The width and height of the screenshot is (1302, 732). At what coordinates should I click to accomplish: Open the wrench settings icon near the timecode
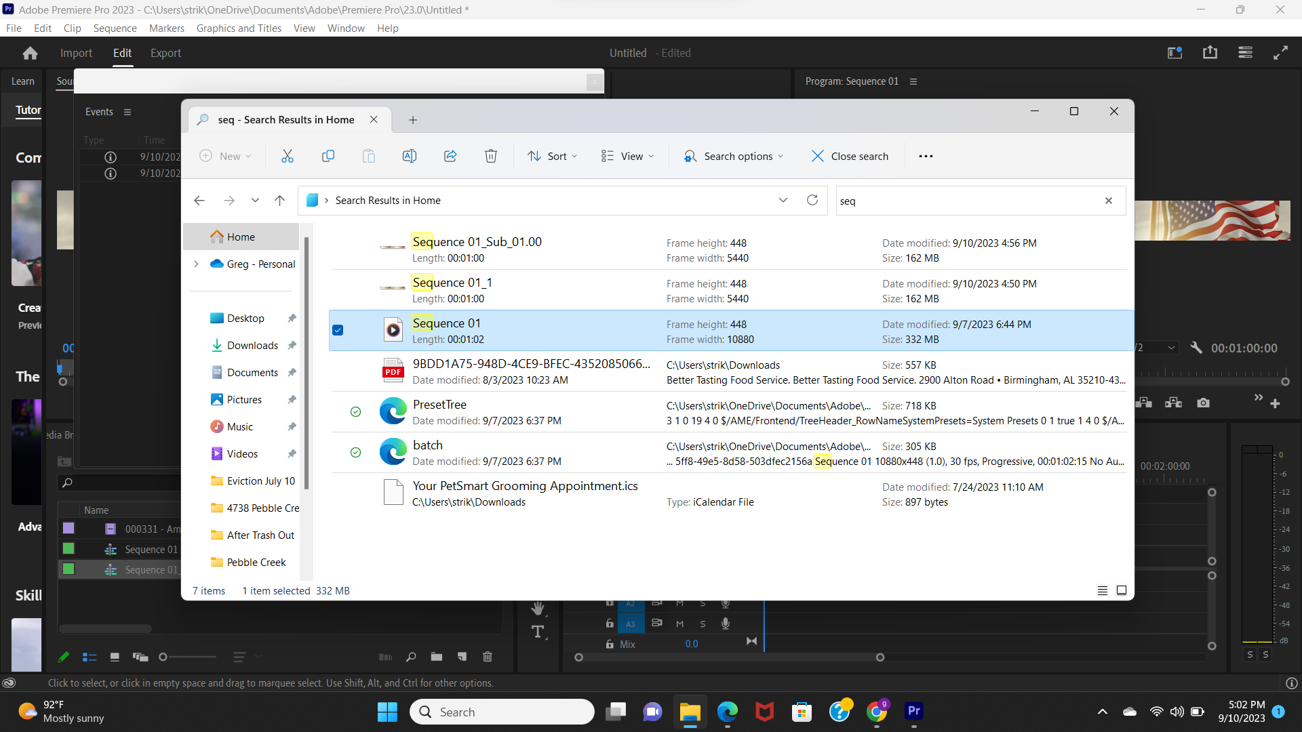pyautogui.click(x=1197, y=347)
